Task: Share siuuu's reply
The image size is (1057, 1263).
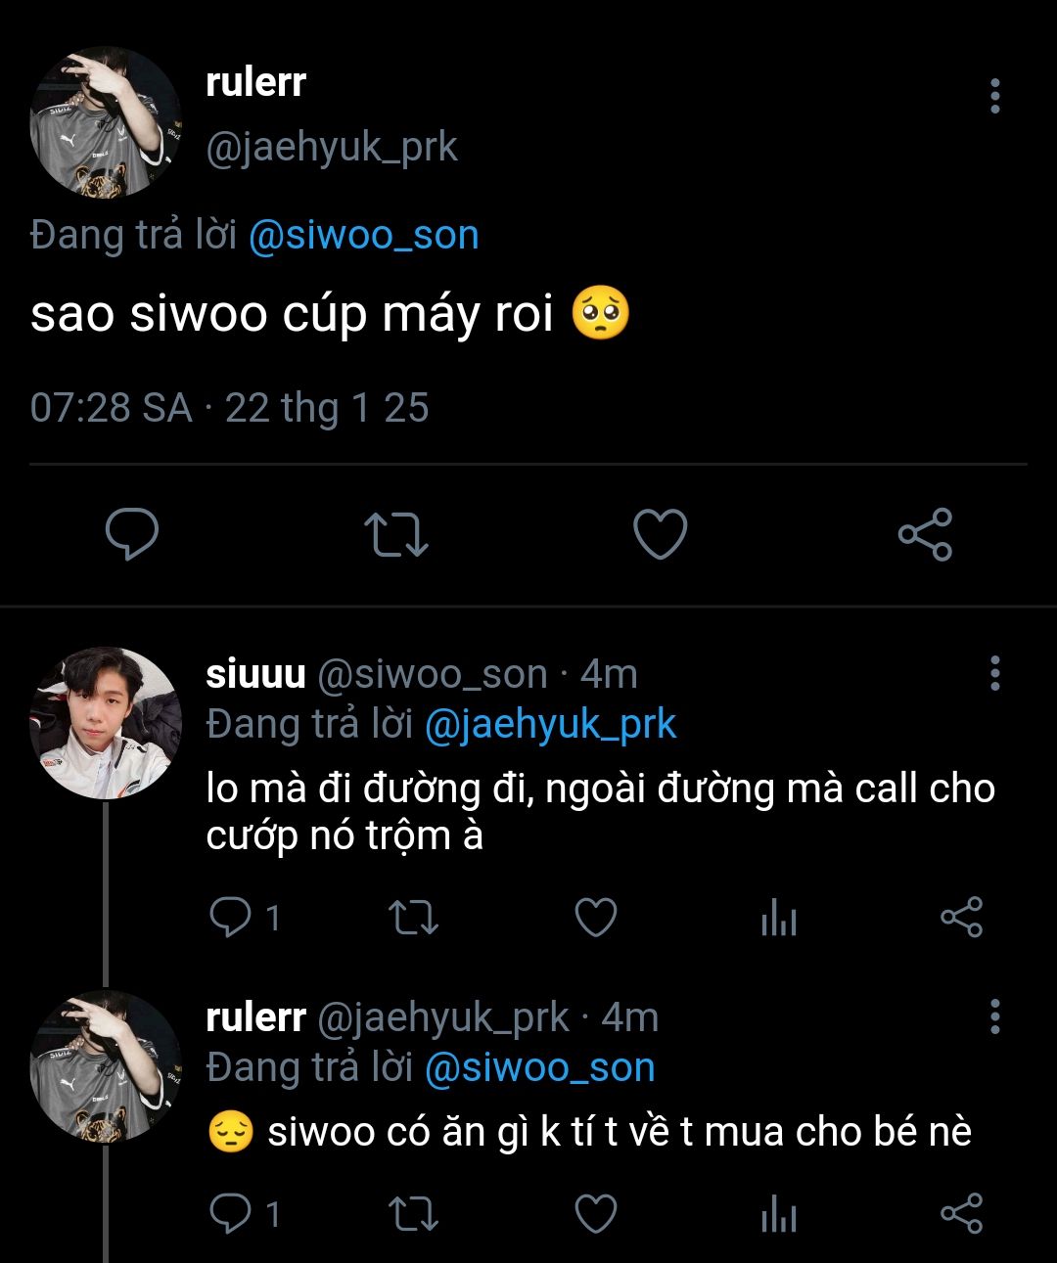Action: [x=961, y=918]
